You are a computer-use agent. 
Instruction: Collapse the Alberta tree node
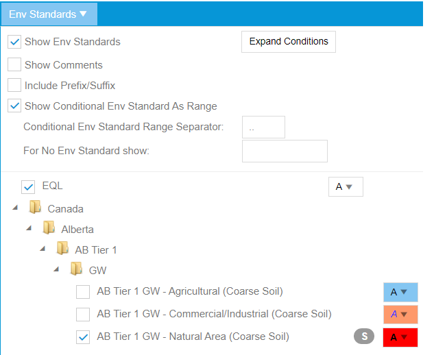tap(29, 229)
